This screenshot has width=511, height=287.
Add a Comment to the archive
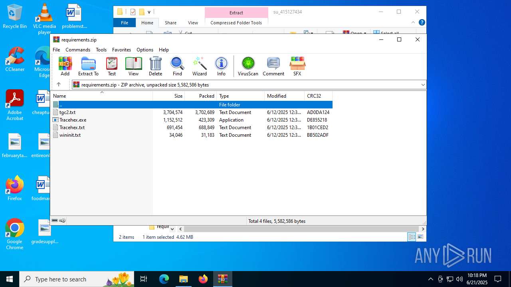tap(273, 66)
